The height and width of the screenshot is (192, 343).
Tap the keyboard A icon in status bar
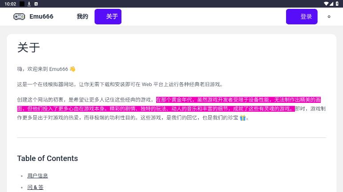36,4
